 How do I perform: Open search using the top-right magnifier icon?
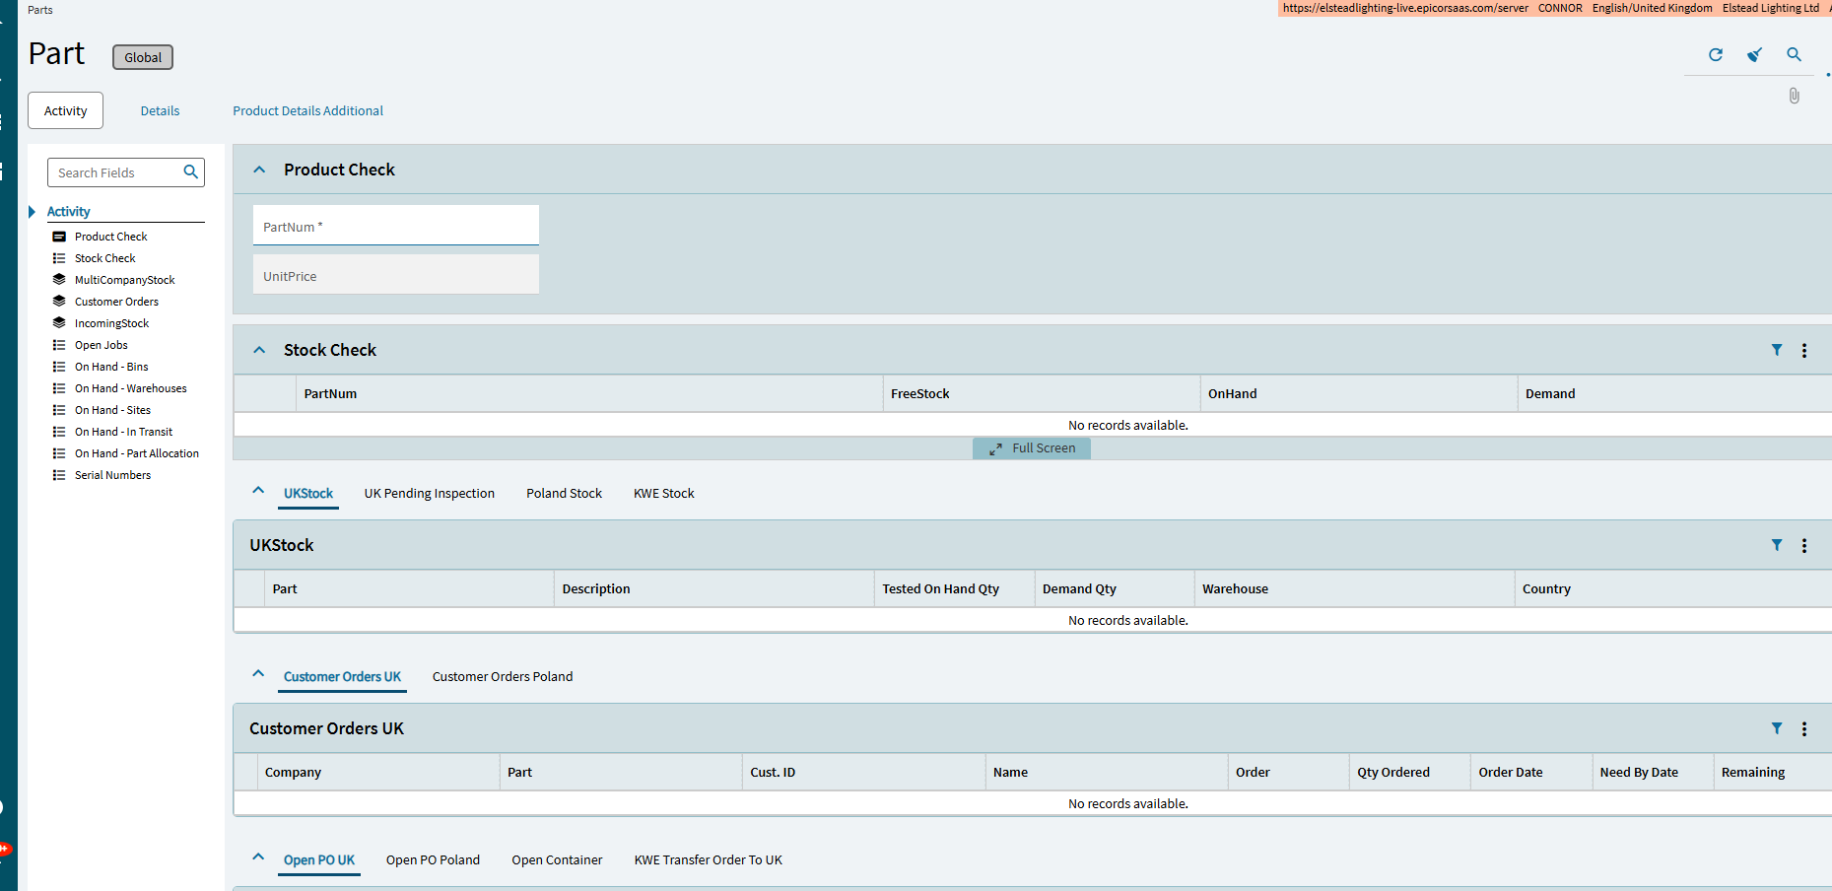(x=1794, y=55)
